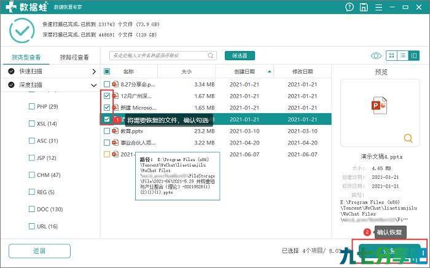The height and width of the screenshot is (268, 430).
Task: Uncheck the 新建 Microso file checkbox
Action: (107, 107)
